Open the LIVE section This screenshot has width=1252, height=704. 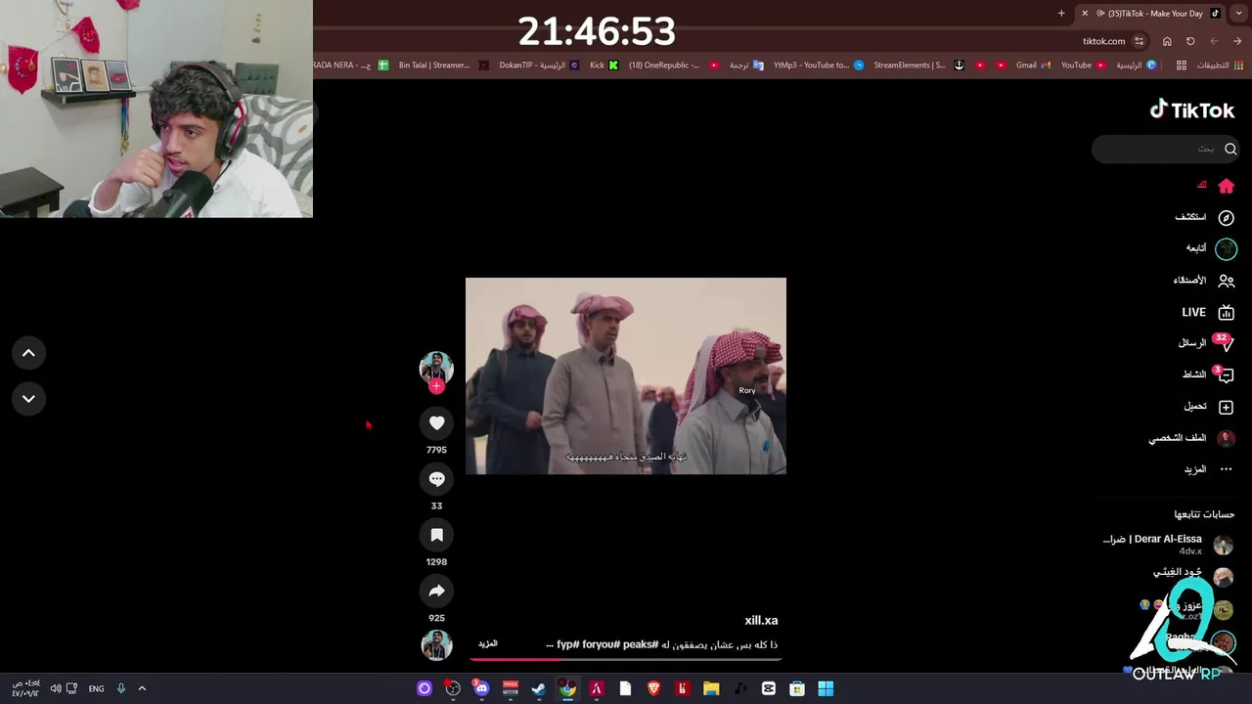(1208, 312)
